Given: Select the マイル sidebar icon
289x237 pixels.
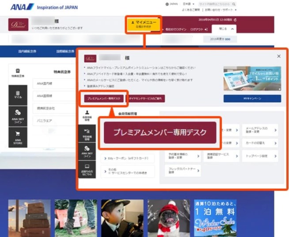Looking at the screenshot, I should [18, 95].
